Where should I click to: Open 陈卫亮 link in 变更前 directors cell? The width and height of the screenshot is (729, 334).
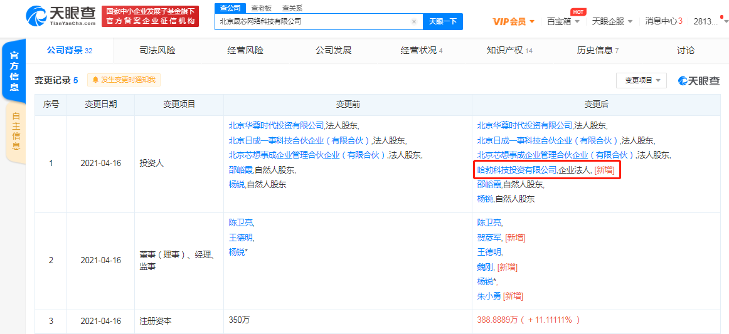(x=240, y=222)
